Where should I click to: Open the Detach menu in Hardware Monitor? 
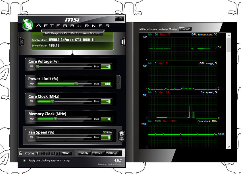pyautogui.click(x=185, y=29)
